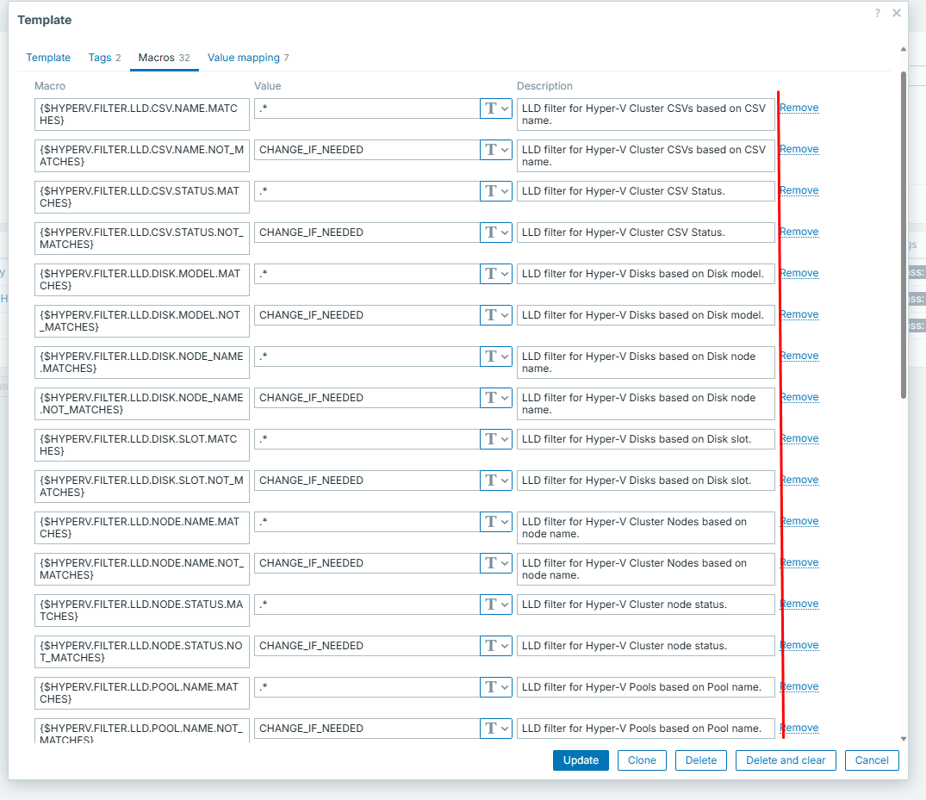Open value type dropdown for POOL.NAME.MATCHES macro
The height and width of the screenshot is (800, 926).
(x=495, y=687)
